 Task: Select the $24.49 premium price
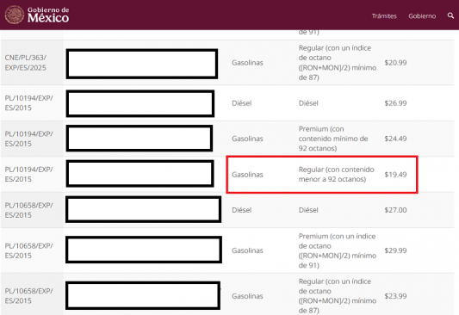click(395, 139)
